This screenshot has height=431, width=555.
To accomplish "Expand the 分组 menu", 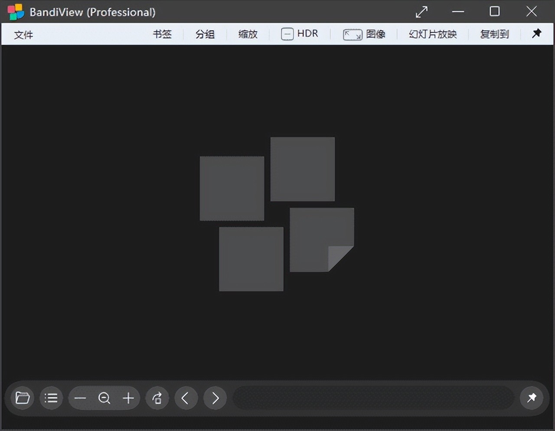I will [205, 34].
